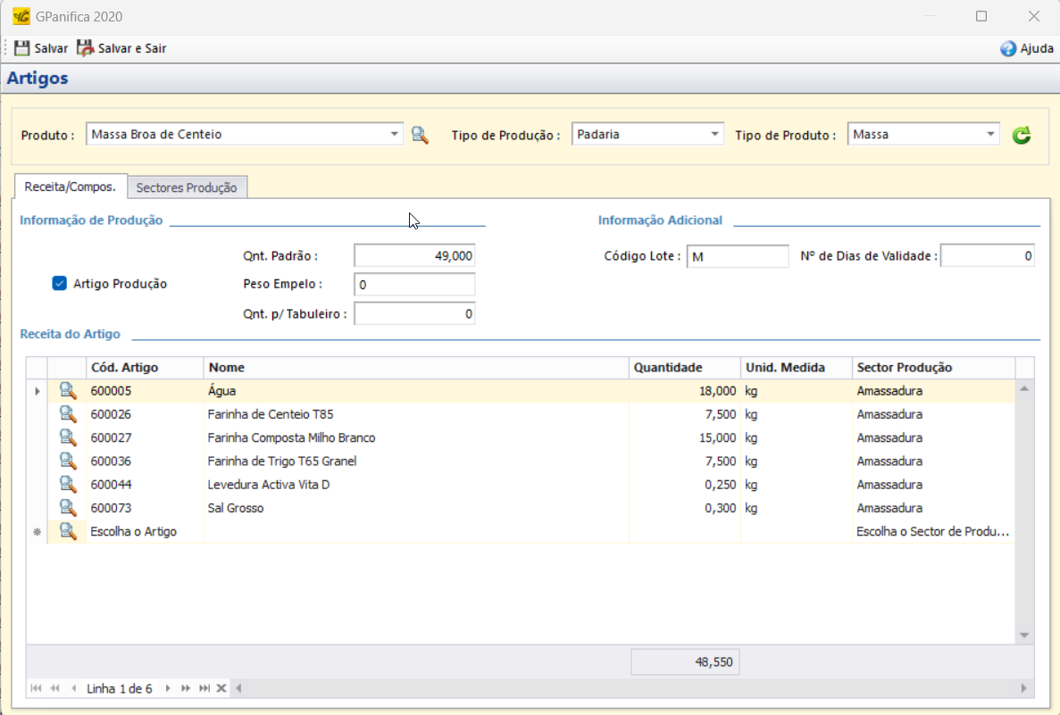
Task: Click lookup icon for Levedura Activa Vita D
Action: (68, 485)
